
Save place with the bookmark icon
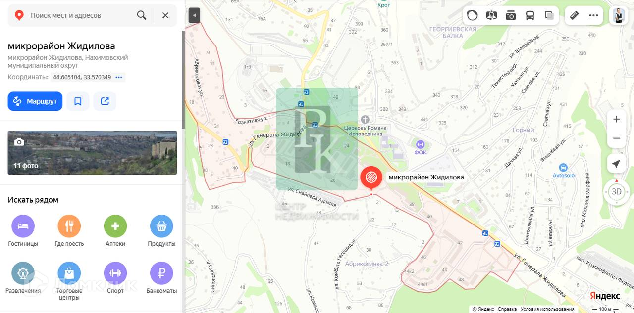click(x=78, y=101)
